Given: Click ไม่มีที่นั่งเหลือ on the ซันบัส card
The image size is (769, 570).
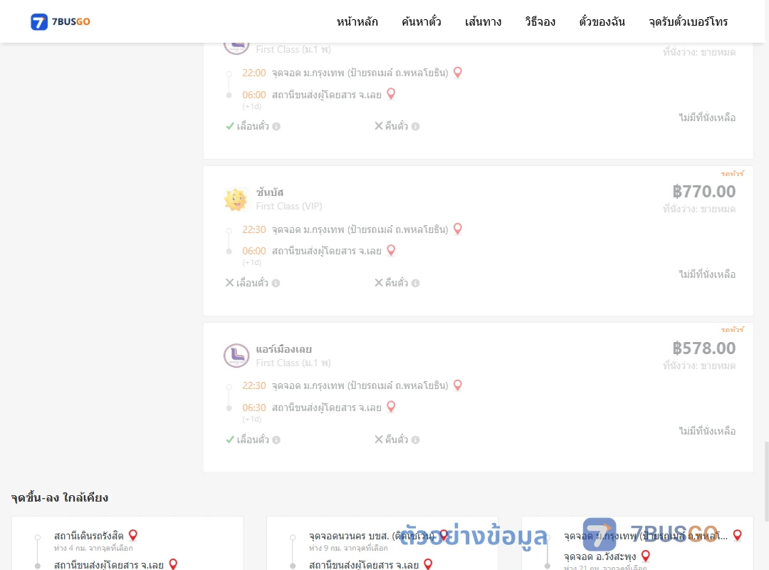Looking at the screenshot, I should pyautogui.click(x=707, y=274).
